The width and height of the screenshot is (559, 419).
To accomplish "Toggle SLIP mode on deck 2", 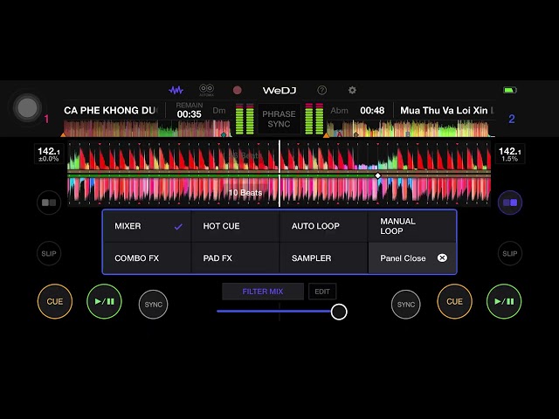I will click(x=510, y=253).
